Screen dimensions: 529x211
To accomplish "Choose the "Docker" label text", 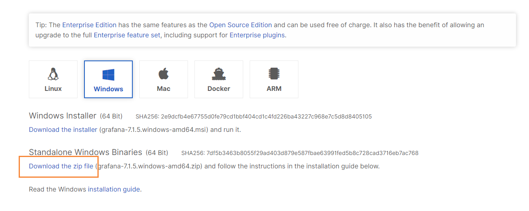I will [219, 88].
